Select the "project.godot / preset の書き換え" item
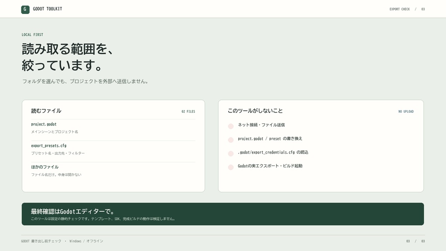The width and height of the screenshot is (446, 251). [270, 139]
